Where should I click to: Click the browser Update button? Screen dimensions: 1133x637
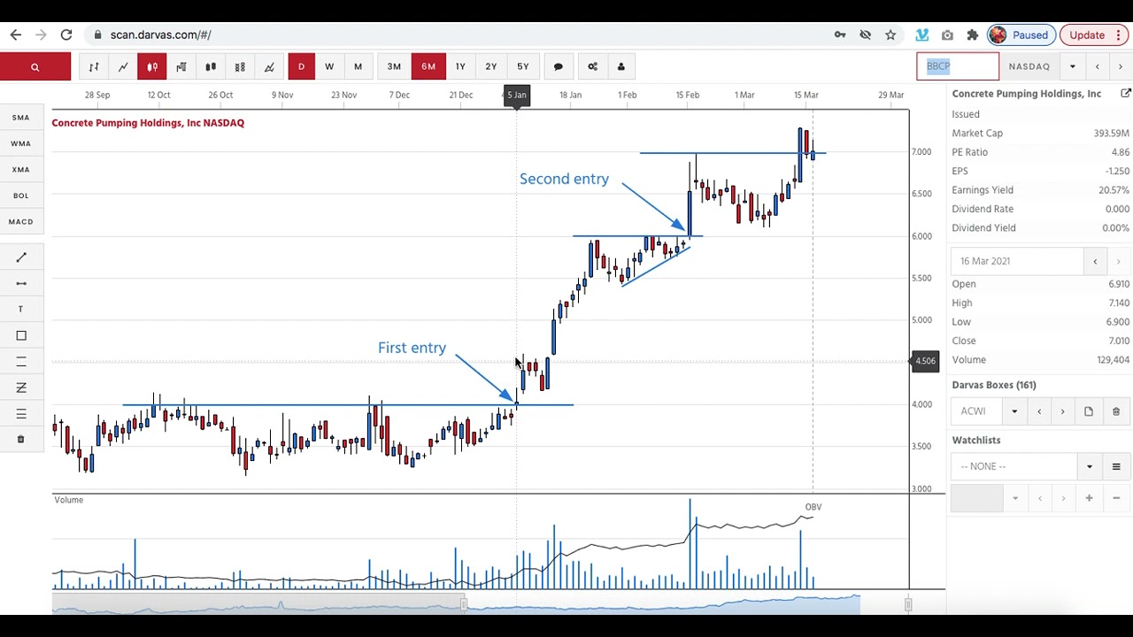[x=1087, y=35]
